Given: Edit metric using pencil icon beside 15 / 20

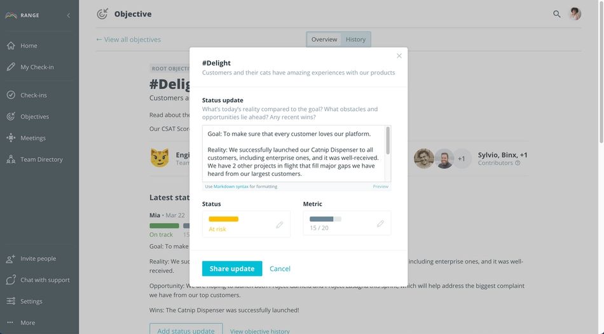Looking at the screenshot, I should pyautogui.click(x=380, y=223).
